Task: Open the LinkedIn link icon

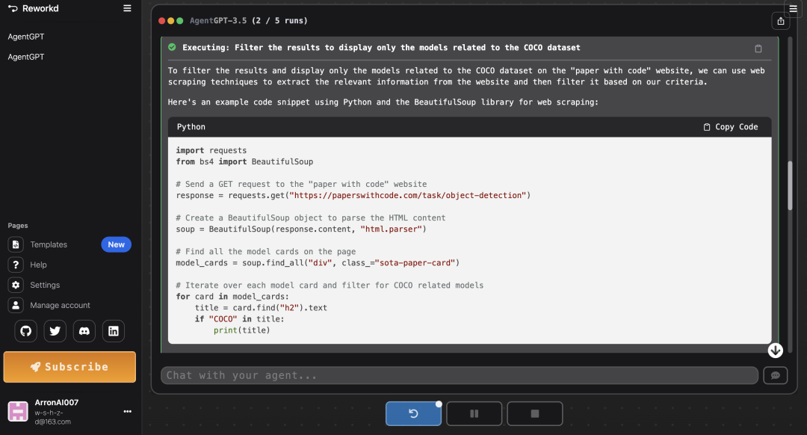Action: pyautogui.click(x=114, y=331)
